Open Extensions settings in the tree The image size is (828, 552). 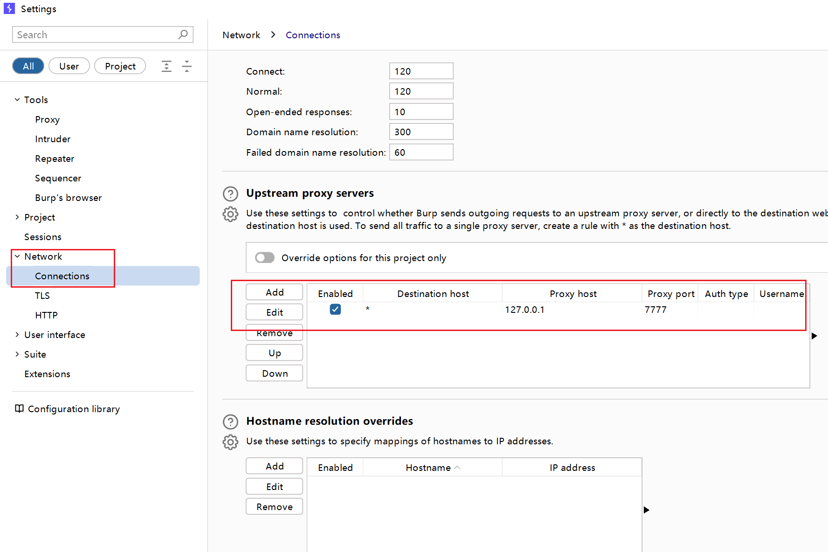point(47,374)
